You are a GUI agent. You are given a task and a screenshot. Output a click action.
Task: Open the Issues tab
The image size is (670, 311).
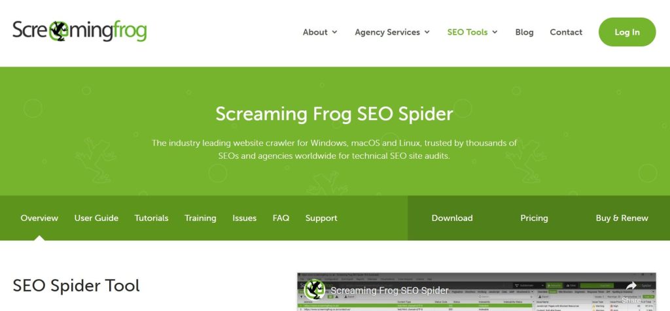click(x=245, y=218)
